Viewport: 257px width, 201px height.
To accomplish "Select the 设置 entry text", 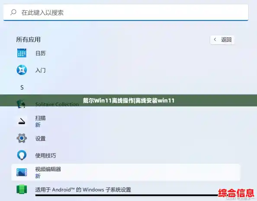I will tap(40, 139).
